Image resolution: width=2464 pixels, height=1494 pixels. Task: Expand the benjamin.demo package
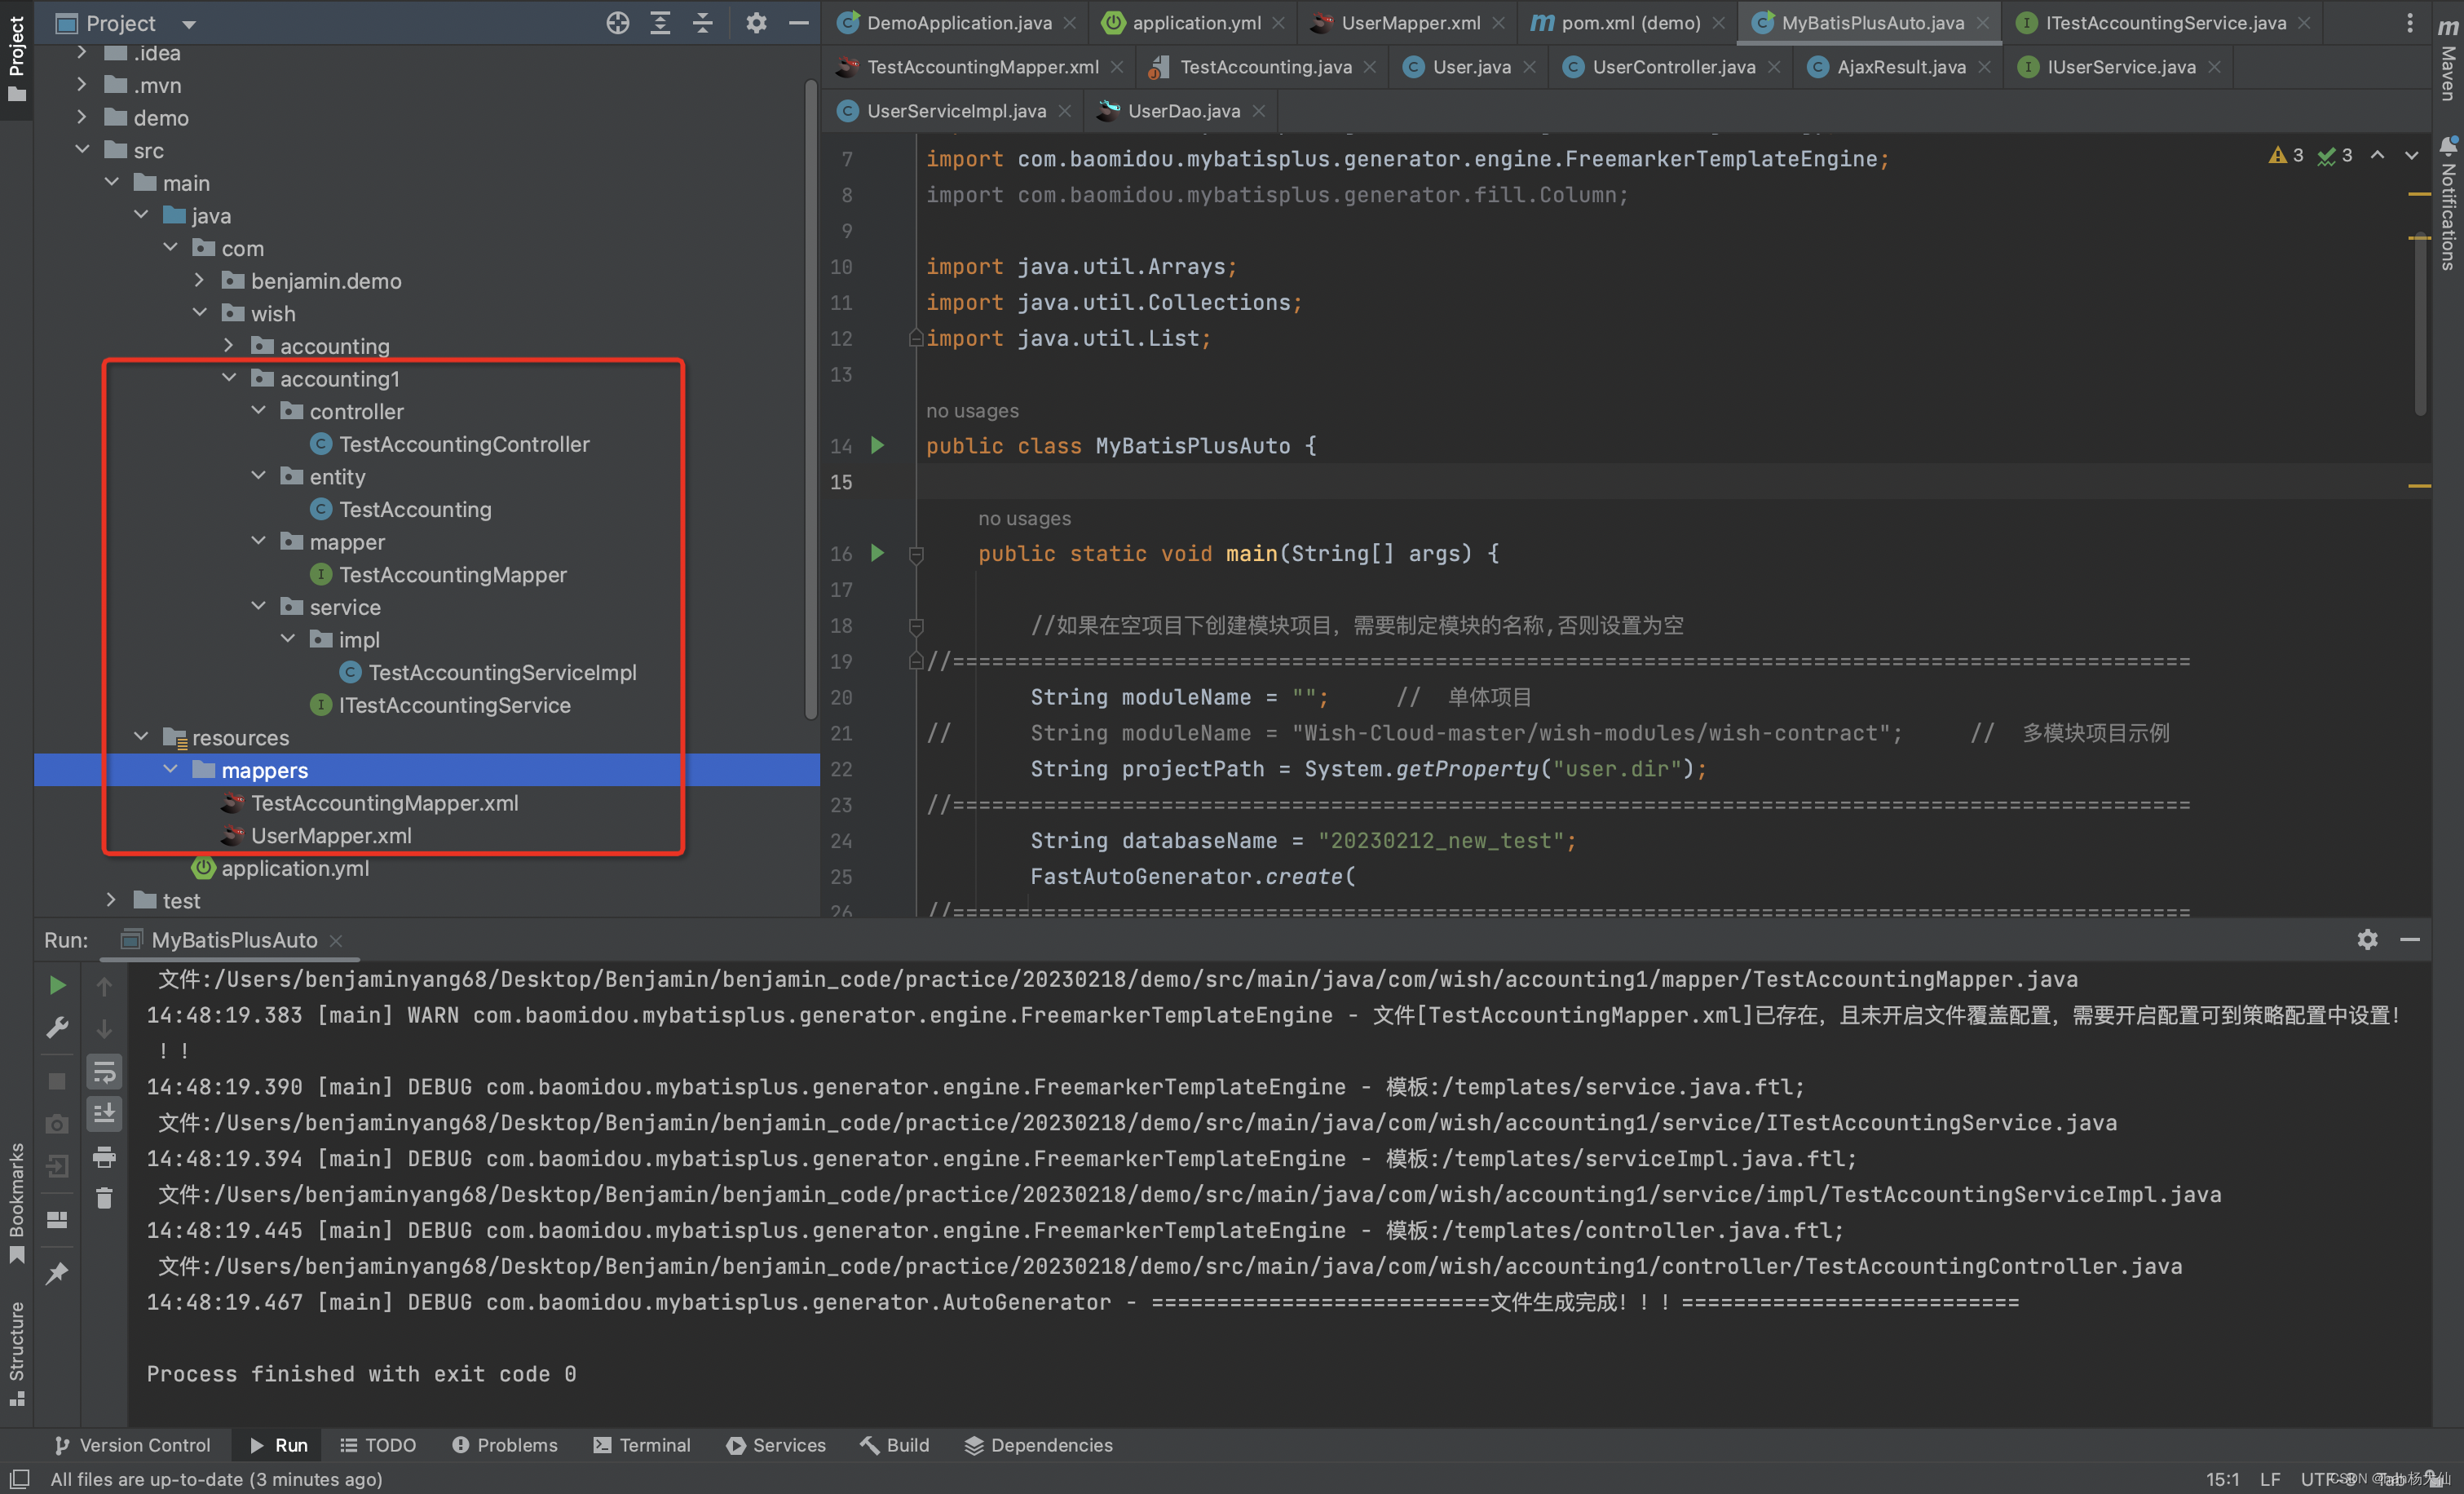pos(200,281)
